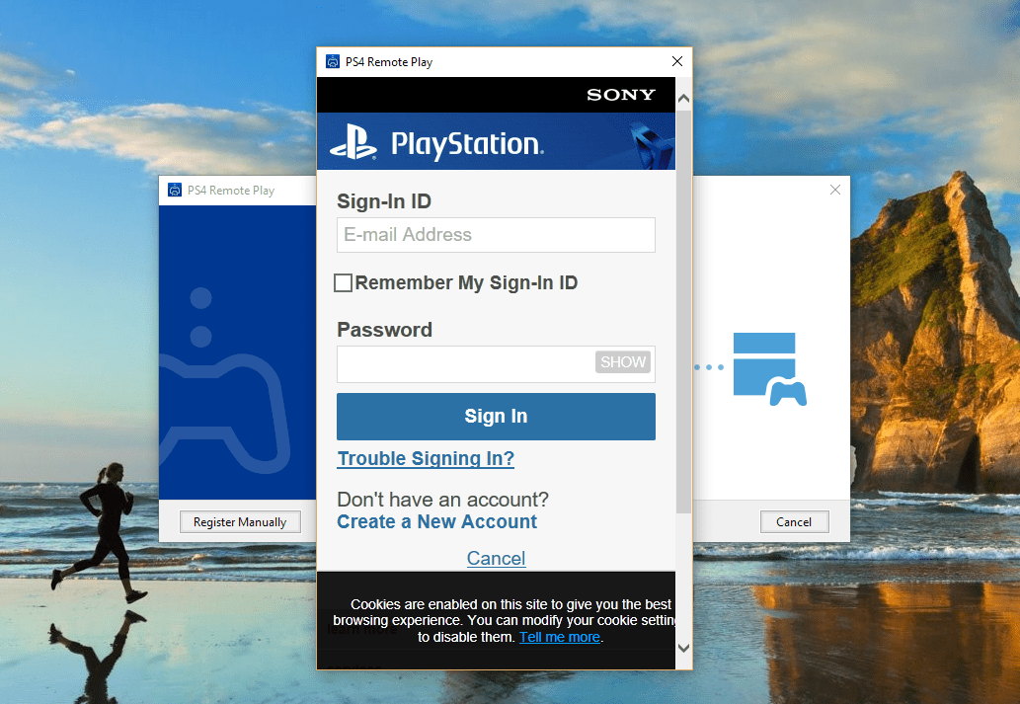
Task: Close the PS4 Remote Play sign-in dialog
Action: coord(677,61)
